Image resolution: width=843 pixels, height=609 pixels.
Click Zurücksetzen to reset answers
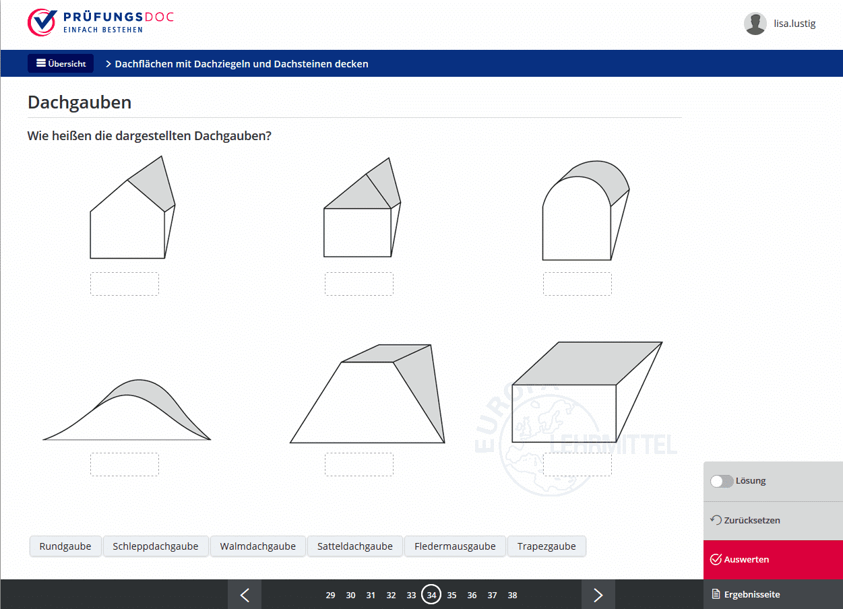[745, 520]
